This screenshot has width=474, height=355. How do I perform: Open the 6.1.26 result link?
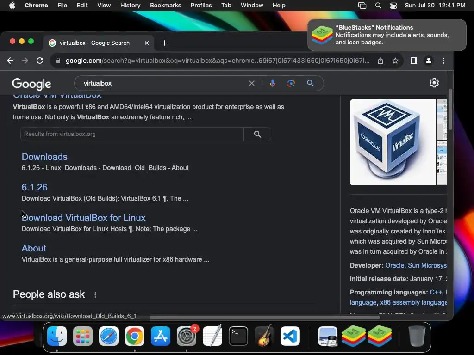(34, 187)
